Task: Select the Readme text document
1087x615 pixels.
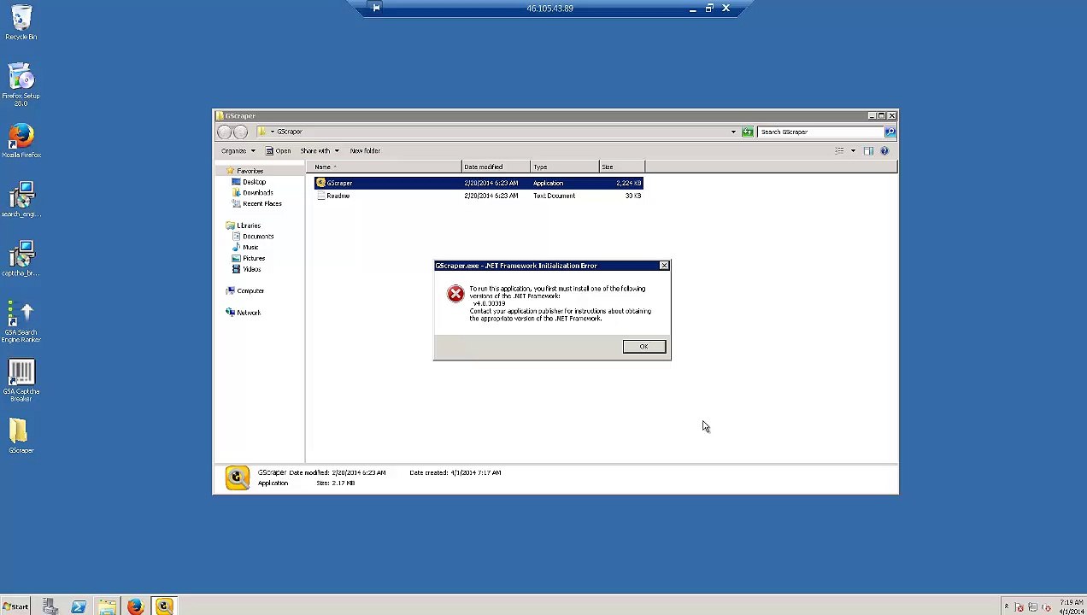Action: [x=479, y=196]
